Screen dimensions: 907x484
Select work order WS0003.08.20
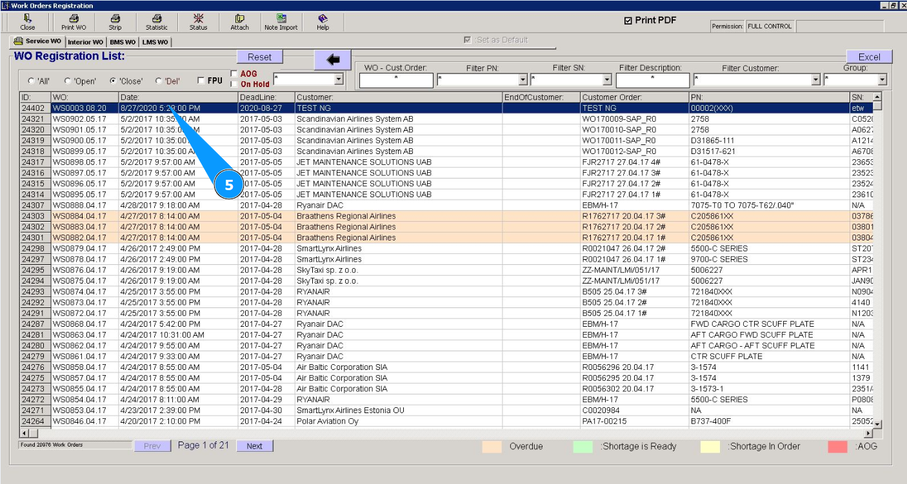coord(85,108)
